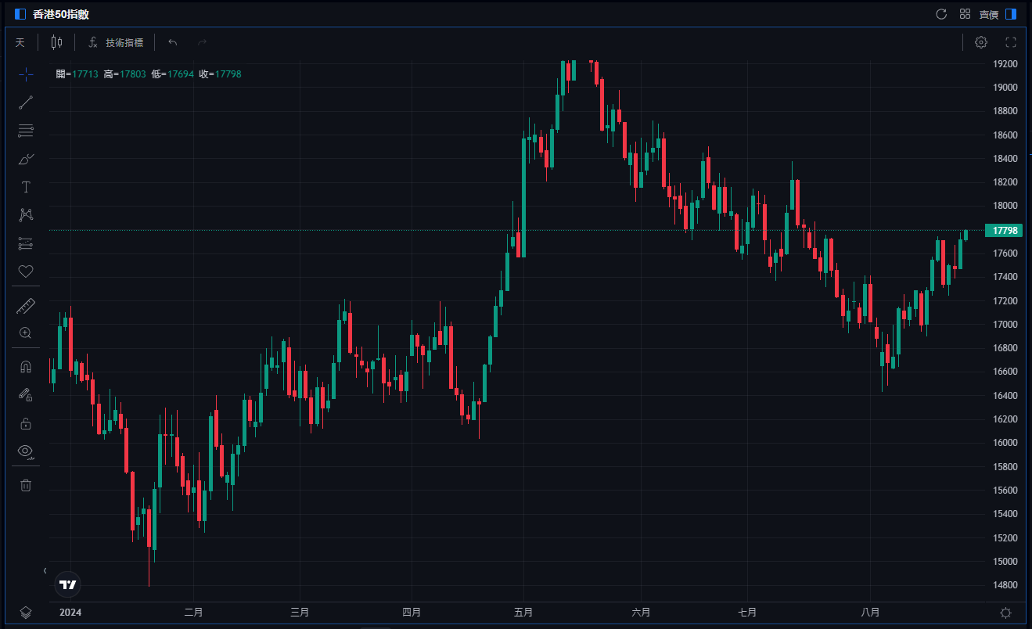1032x629 pixels.
Task: Click the 八月 time axis label
Action: (870, 612)
